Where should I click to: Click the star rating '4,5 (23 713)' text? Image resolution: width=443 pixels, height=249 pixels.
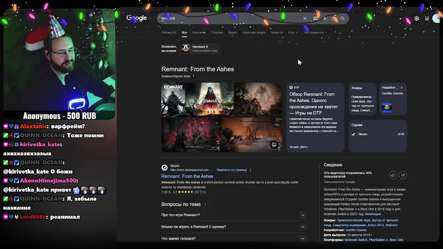(x=189, y=192)
